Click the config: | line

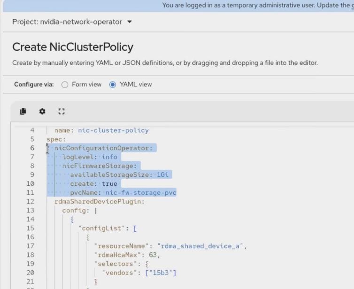pos(80,211)
